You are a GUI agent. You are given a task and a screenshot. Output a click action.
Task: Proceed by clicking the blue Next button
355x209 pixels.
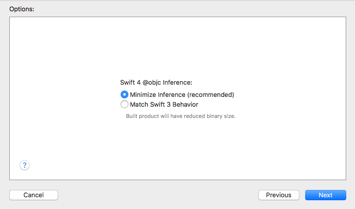(x=326, y=195)
